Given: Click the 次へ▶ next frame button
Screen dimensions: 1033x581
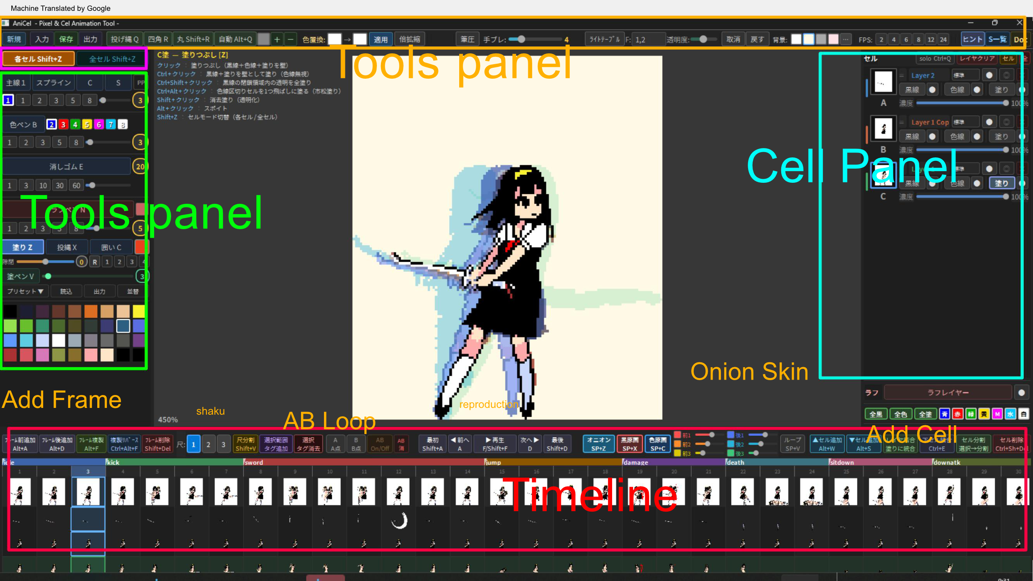Looking at the screenshot, I should (529, 444).
